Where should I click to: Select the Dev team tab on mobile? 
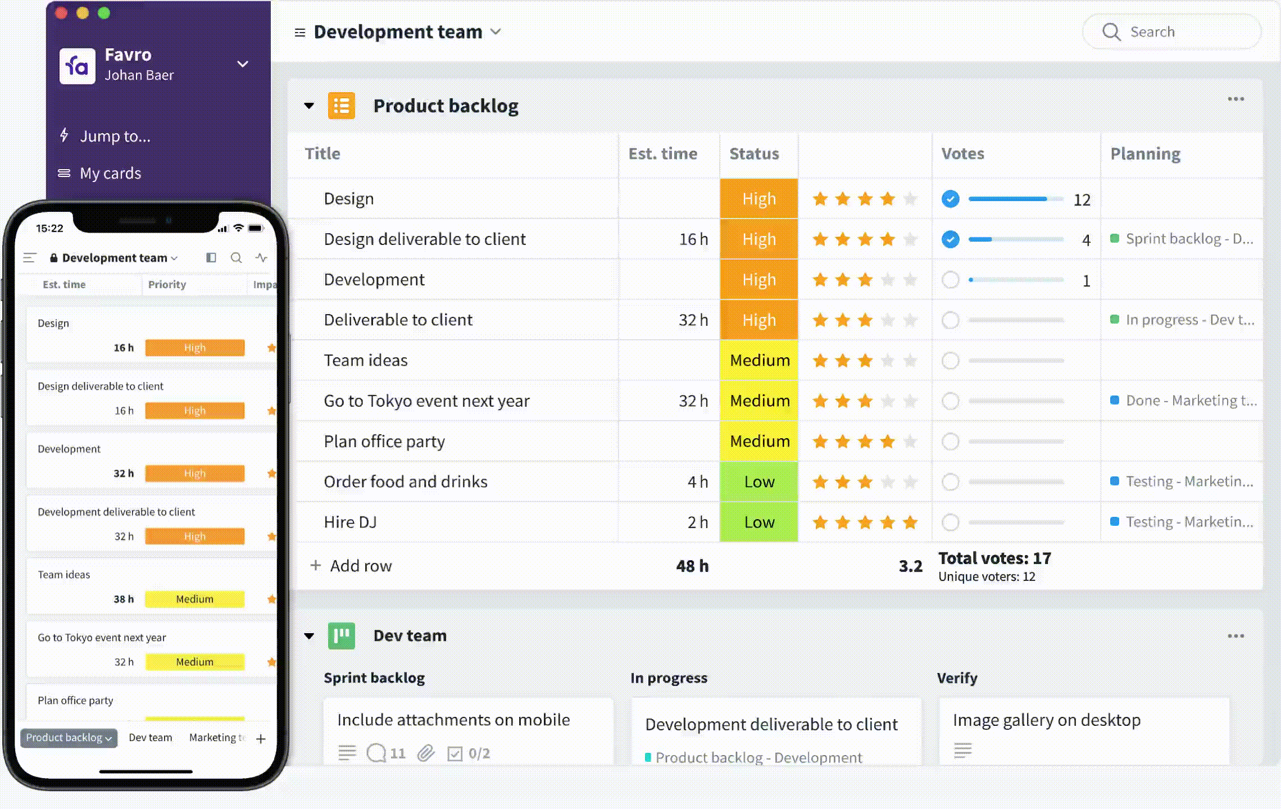pyautogui.click(x=150, y=737)
